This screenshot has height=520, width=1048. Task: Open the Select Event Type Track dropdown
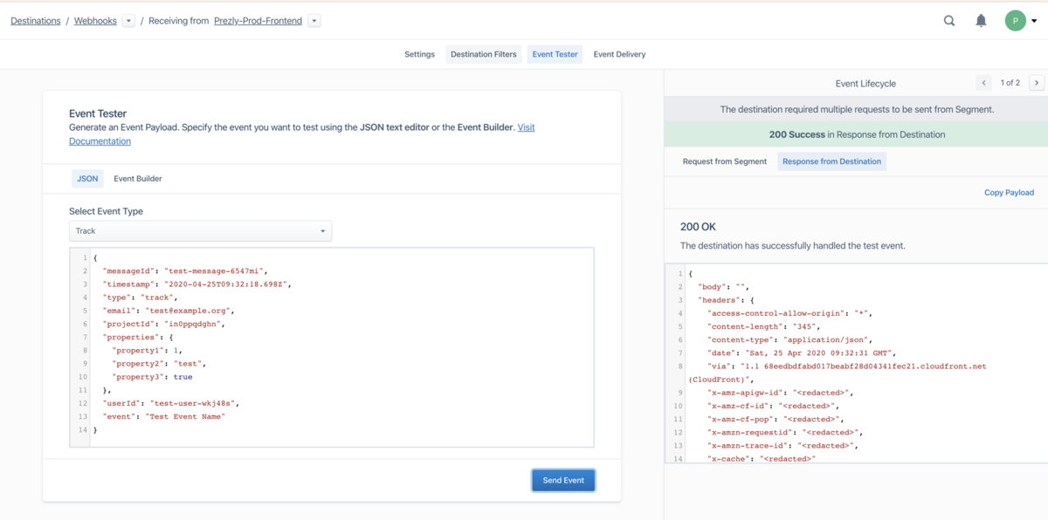point(200,231)
